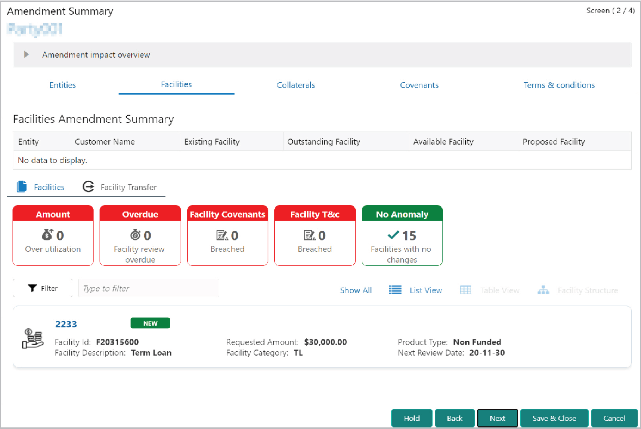The image size is (641, 429).
Task: Click the Save & Close button
Action: (x=554, y=418)
